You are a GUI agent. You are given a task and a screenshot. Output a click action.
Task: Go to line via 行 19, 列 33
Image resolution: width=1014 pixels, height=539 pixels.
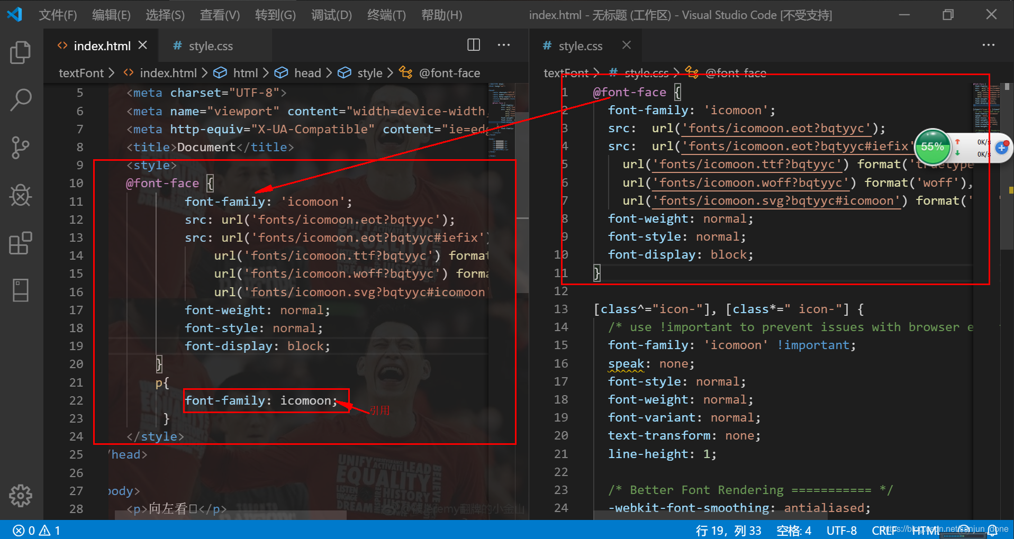[728, 530]
